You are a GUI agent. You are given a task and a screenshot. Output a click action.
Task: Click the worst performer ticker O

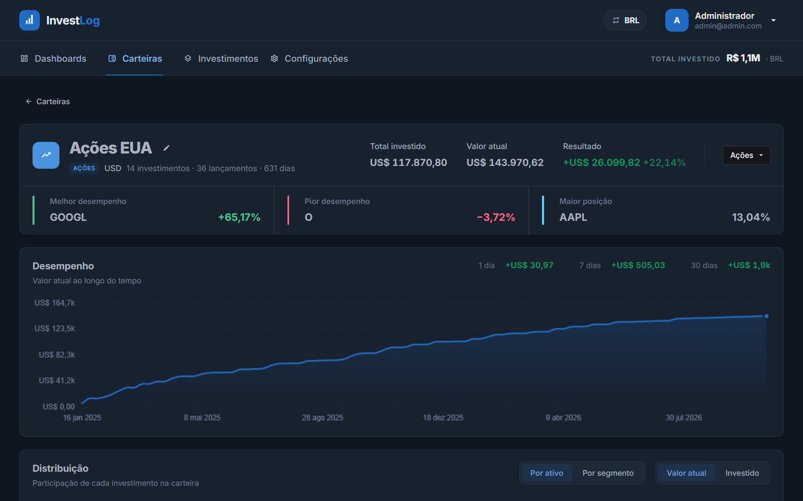click(x=308, y=217)
